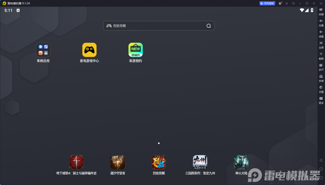Open 多开 multi-instance manager
This screenshot has width=325, height=185.
321,67
